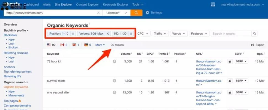Click the features badge for 72 hour kit
268x110 pixels.
[x=114, y=61]
